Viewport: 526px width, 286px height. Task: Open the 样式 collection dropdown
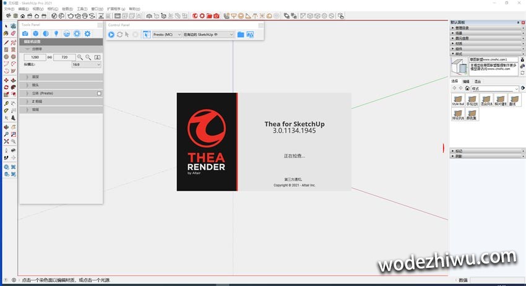coord(495,89)
